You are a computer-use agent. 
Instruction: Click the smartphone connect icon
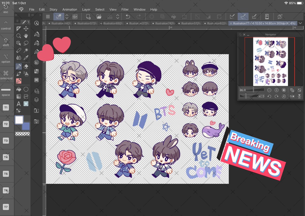tap(267, 17)
